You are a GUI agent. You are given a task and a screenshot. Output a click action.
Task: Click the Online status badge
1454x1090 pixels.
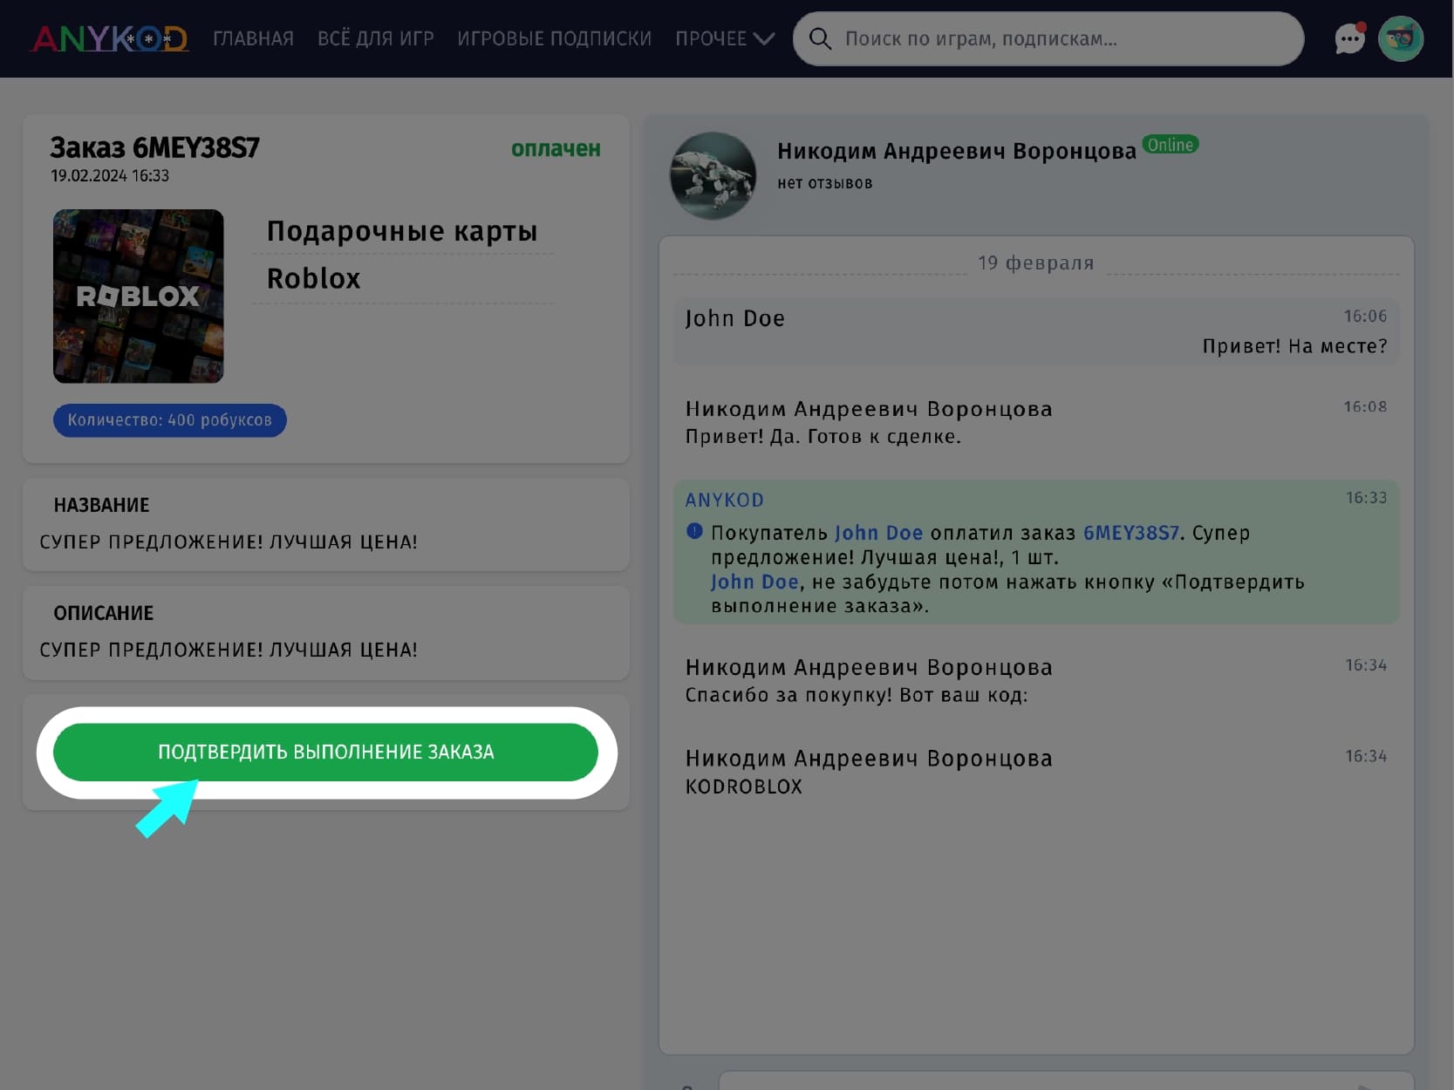pos(1170,145)
